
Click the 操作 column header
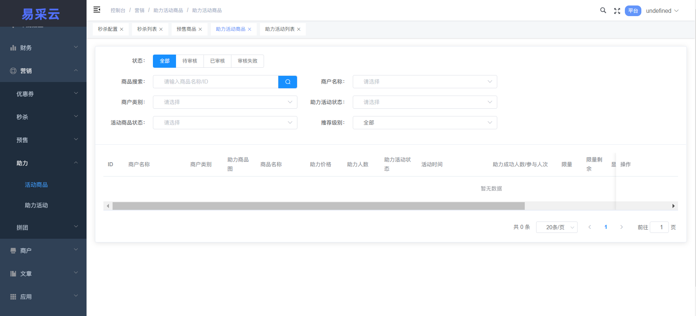coord(626,164)
